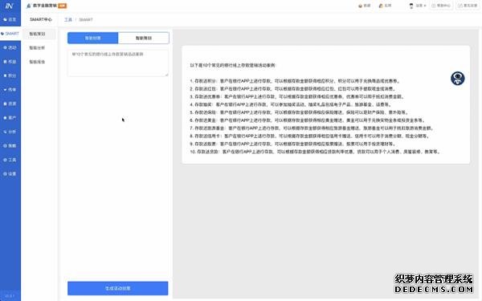Screen dimensions: 482x301
Task: Open 设置 in the blue sidebar
Action: (x=10, y=174)
